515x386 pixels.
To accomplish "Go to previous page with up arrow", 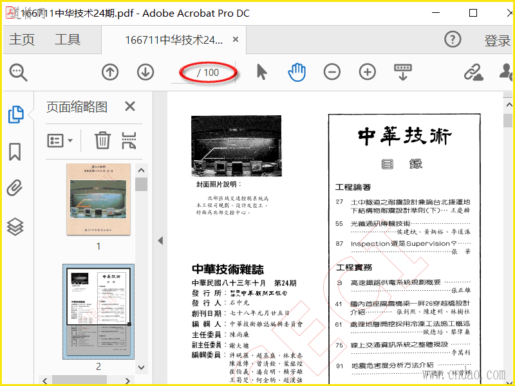I will pyautogui.click(x=110, y=72).
